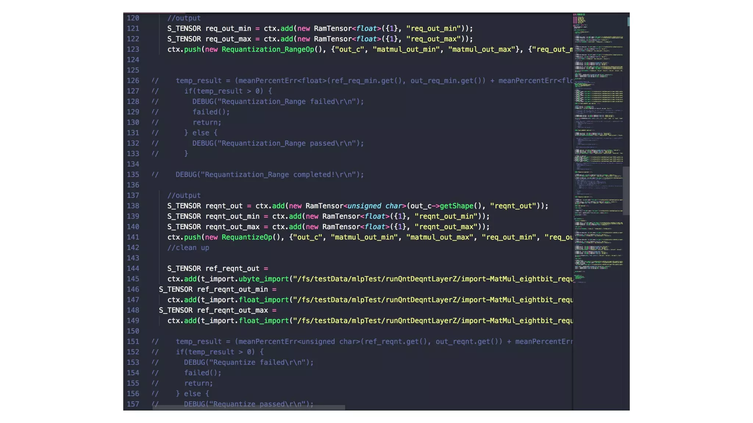The height and width of the screenshot is (423, 753).
Task: Click "temp_result" in the comment on line 126
Action: point(199,80)
